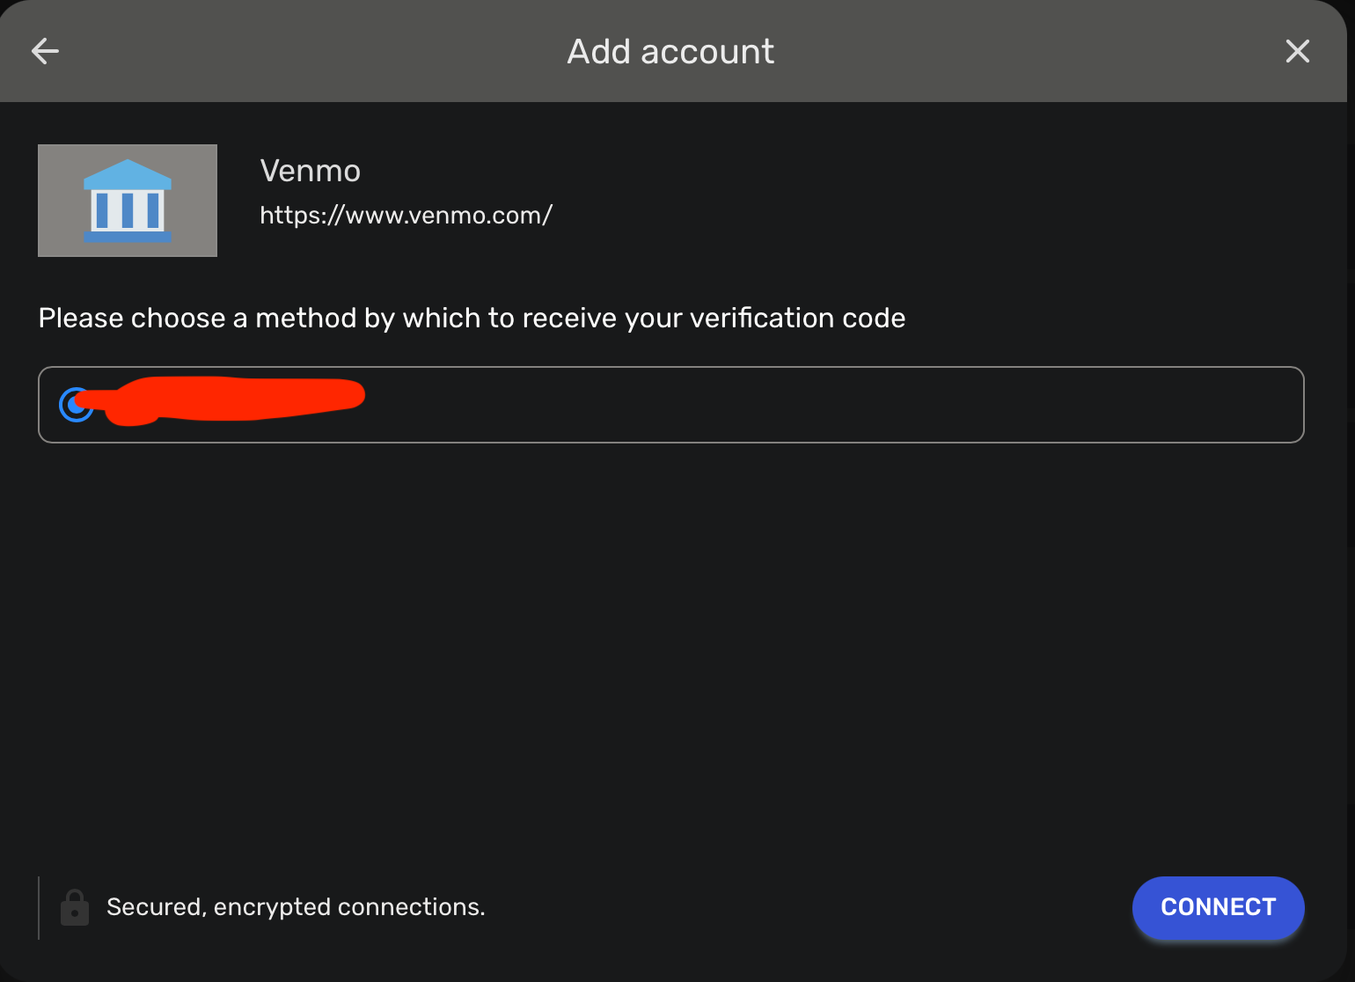Click the empty dark dialog body area
This screenshot has height=982, width=1355.
[673, 660]
